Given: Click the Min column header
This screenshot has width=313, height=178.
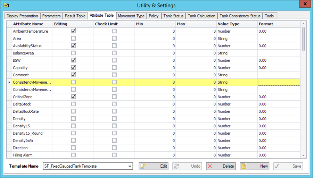Looking at the screenshot, I should coord(155,24).
